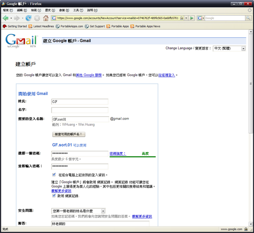
Task: Click the login name field GF.sort.01
Action: 81,119
